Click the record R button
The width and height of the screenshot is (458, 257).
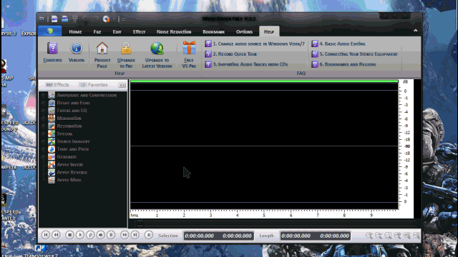click(x=149, y=235)
